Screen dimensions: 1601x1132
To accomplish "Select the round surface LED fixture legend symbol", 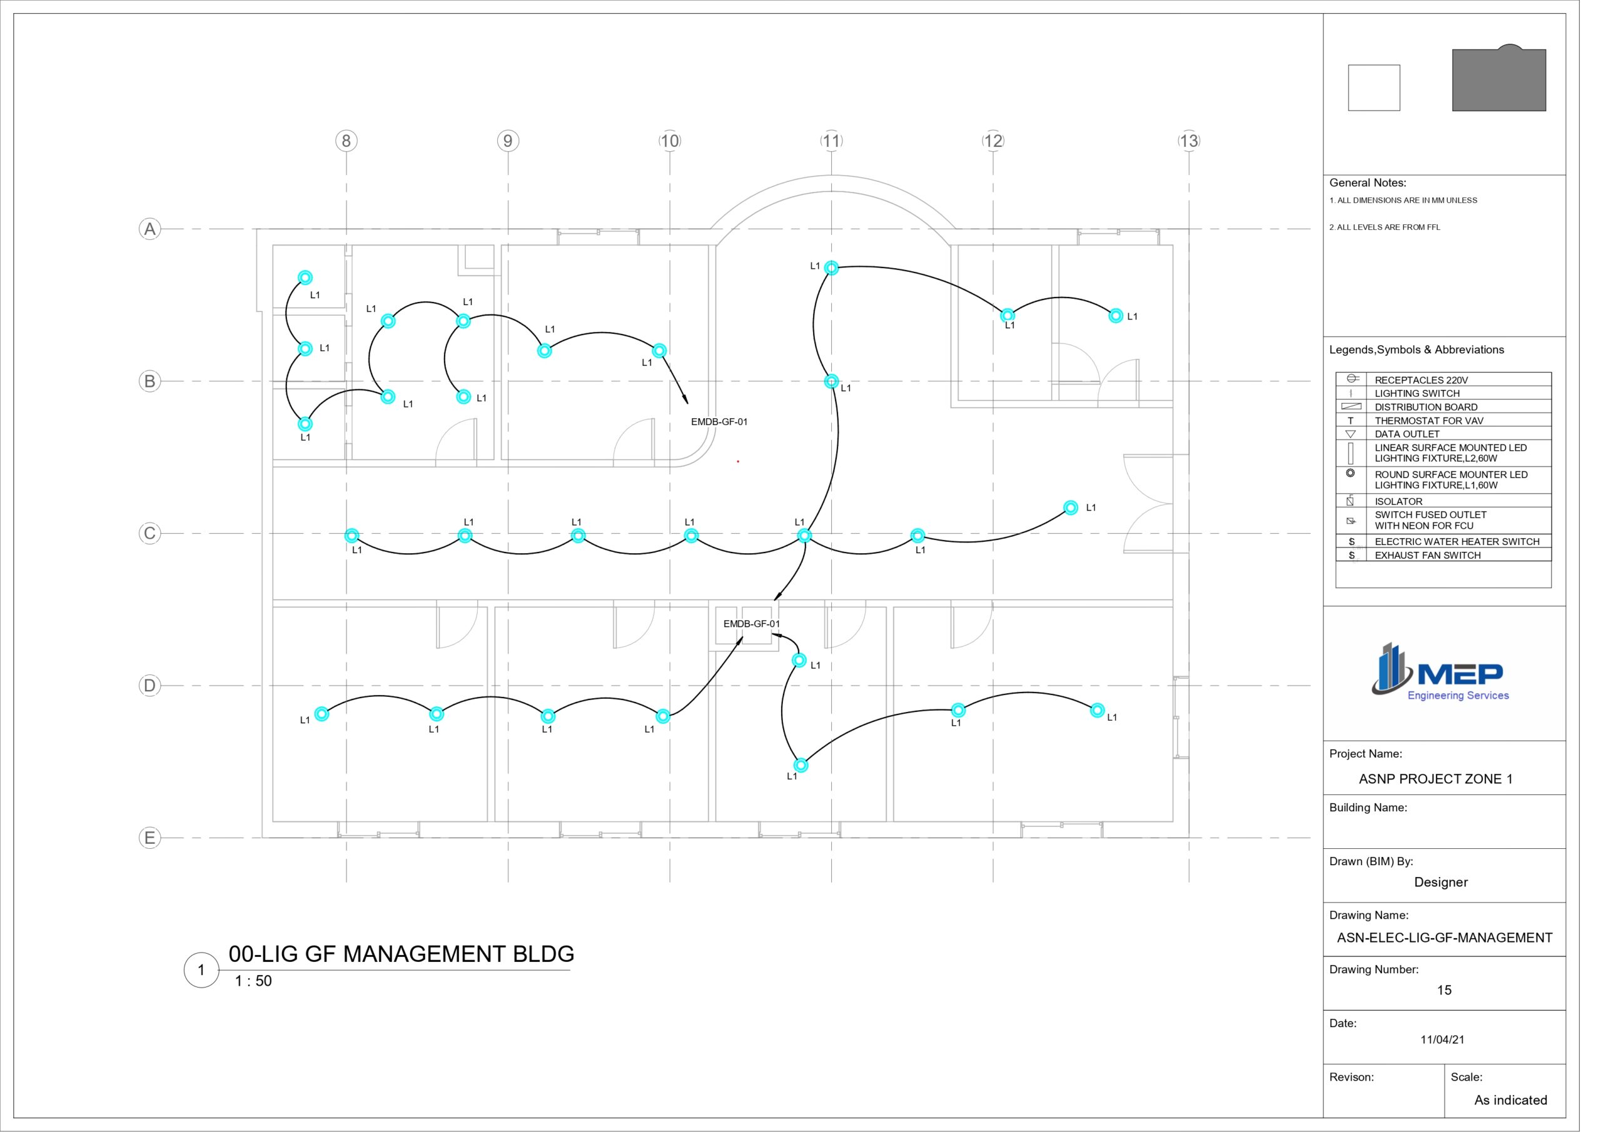I will (1351, 473).
